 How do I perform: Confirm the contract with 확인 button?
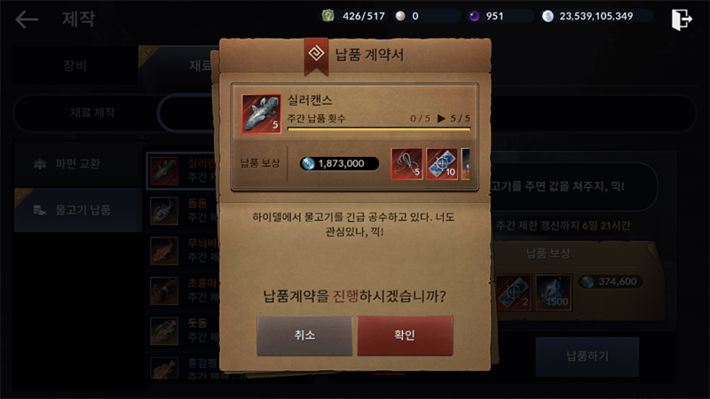coord(405,335)
